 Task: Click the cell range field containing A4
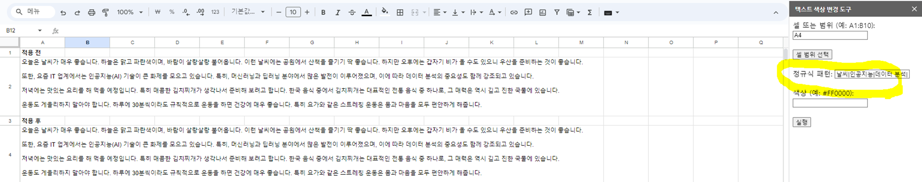point(830,35)
